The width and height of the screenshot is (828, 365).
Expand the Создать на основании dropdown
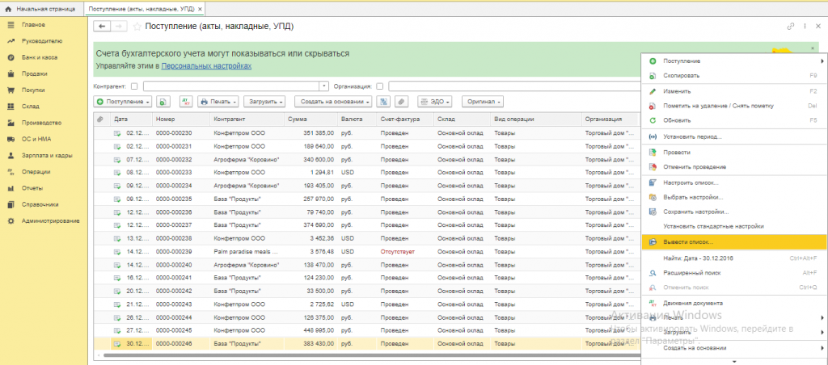click(x=332, y=102)
